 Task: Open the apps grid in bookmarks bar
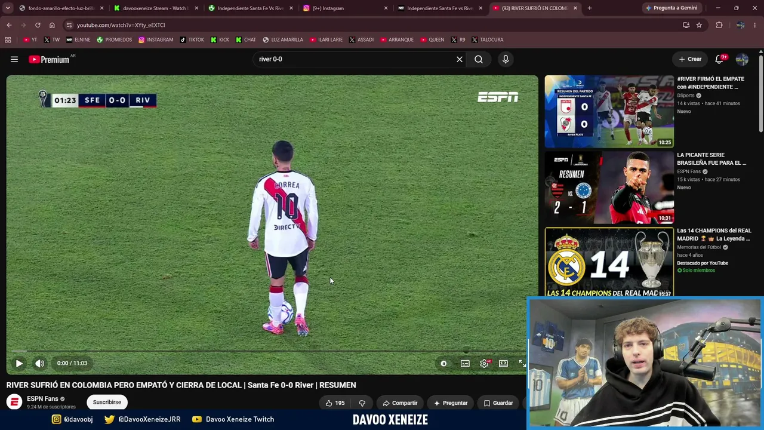click(x=8, y=40)
